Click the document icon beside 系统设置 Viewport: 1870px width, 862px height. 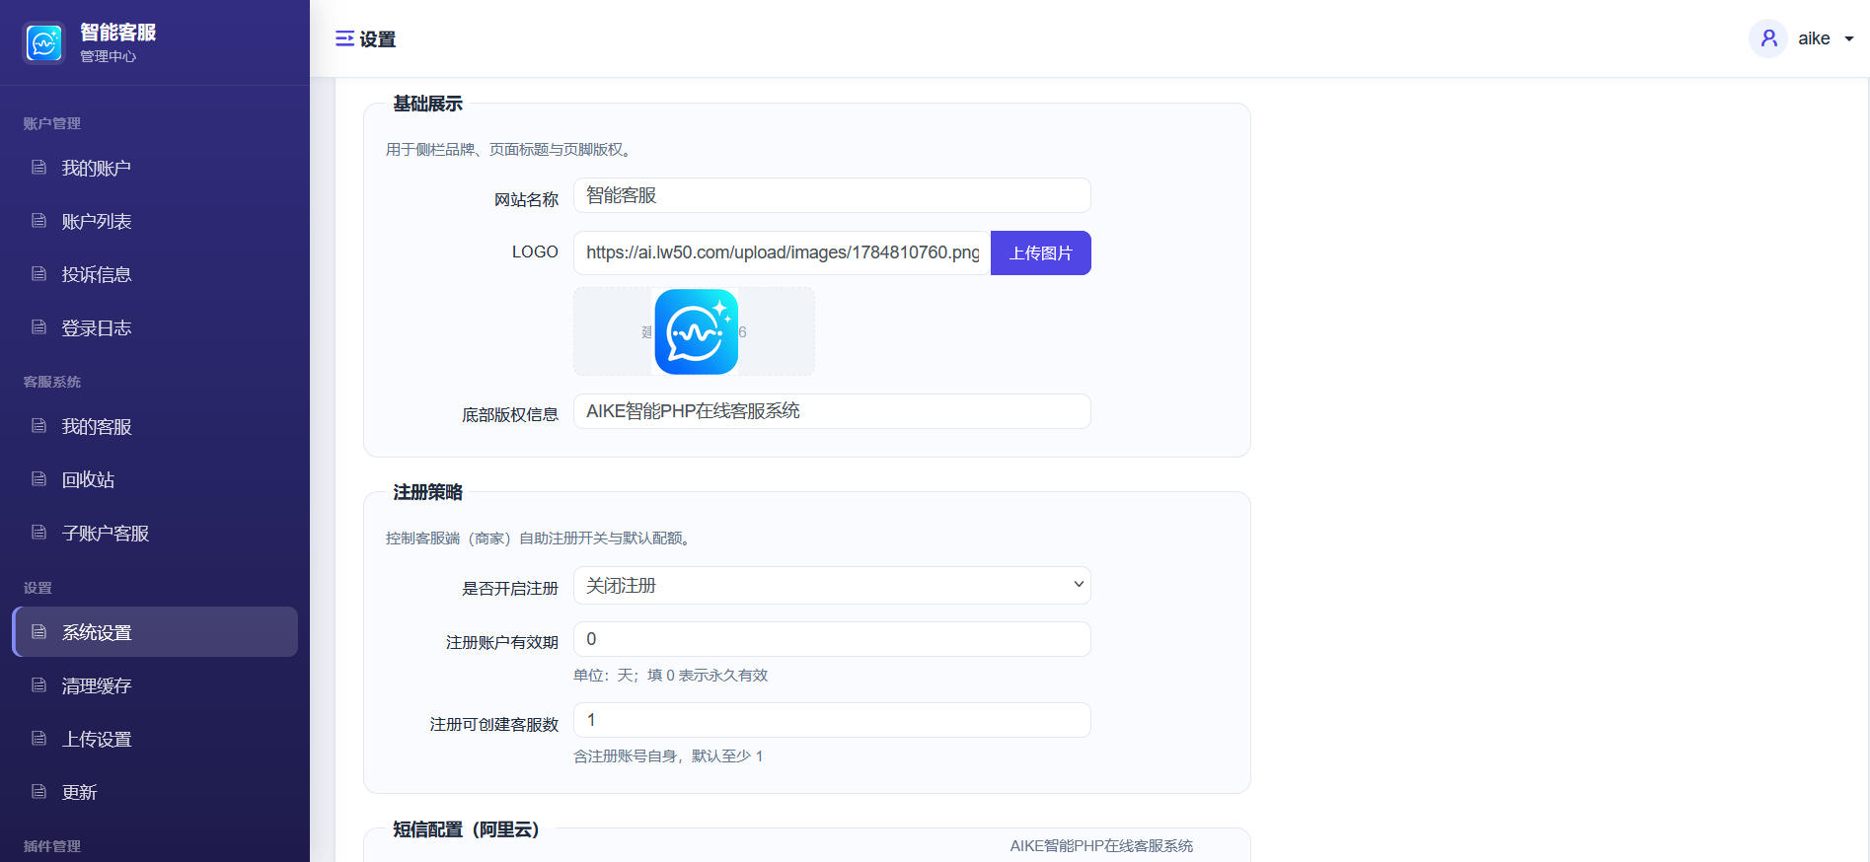39,632
